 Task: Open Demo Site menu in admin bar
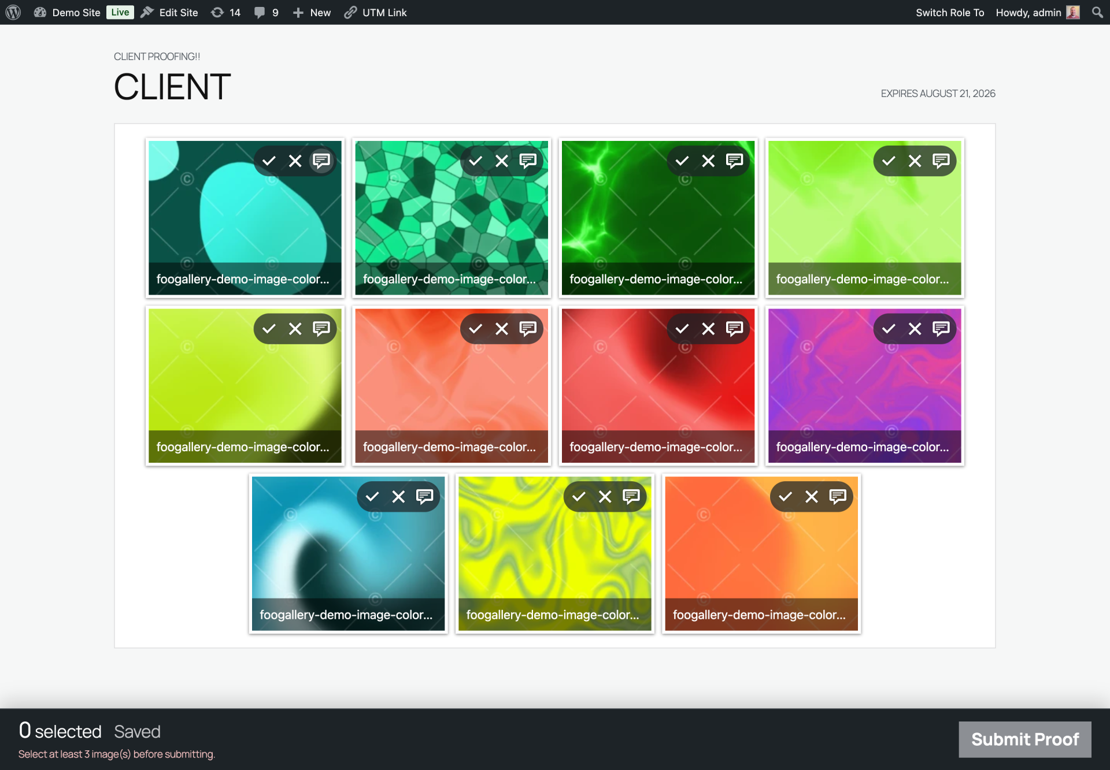[x=67, y=12]
